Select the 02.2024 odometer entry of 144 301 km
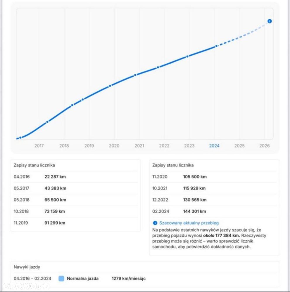 (214, 211)
